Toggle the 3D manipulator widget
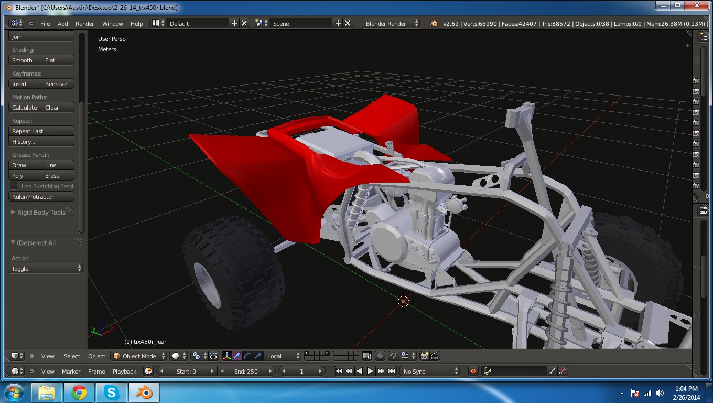This screenshot has height=403, width=713. pyautogui.click(x=226, y=356)
